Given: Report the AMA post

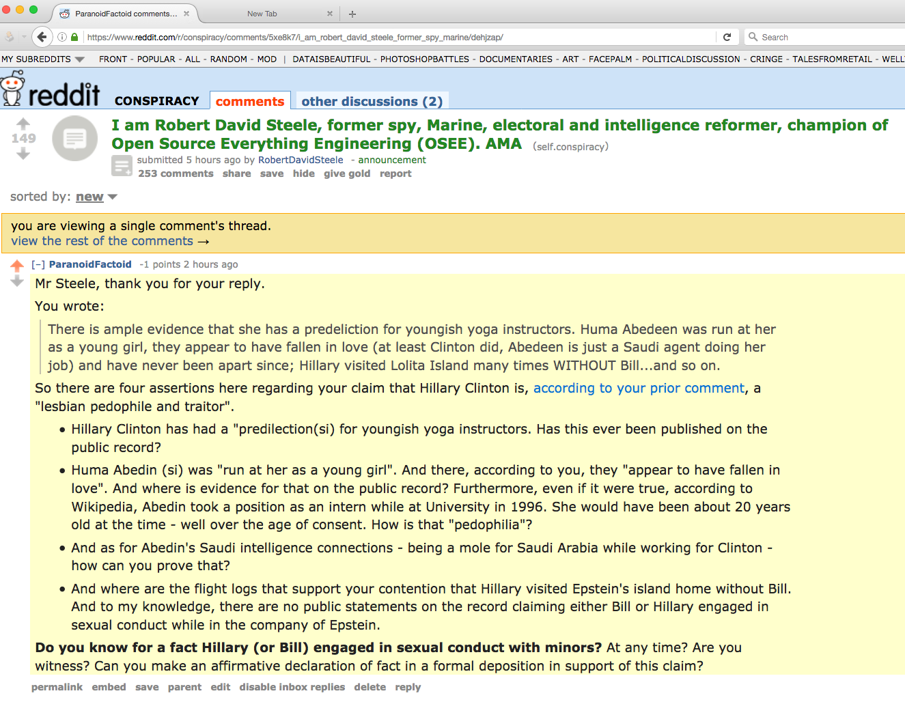Looking at the screenshot, I should pos(396,173).
